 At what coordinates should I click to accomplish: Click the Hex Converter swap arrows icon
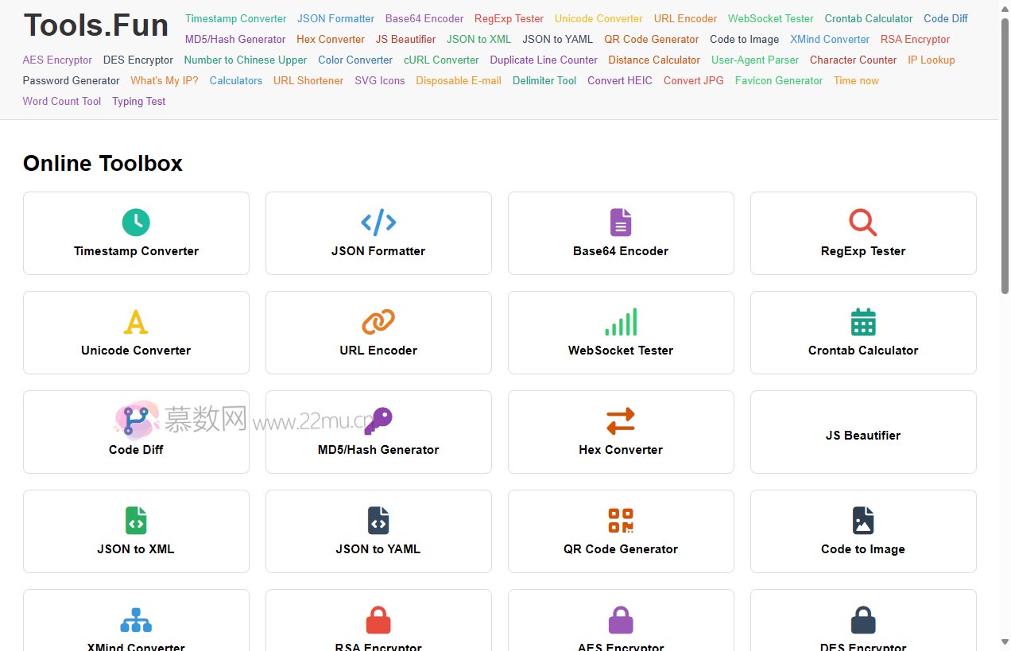(x=621, y=421)
